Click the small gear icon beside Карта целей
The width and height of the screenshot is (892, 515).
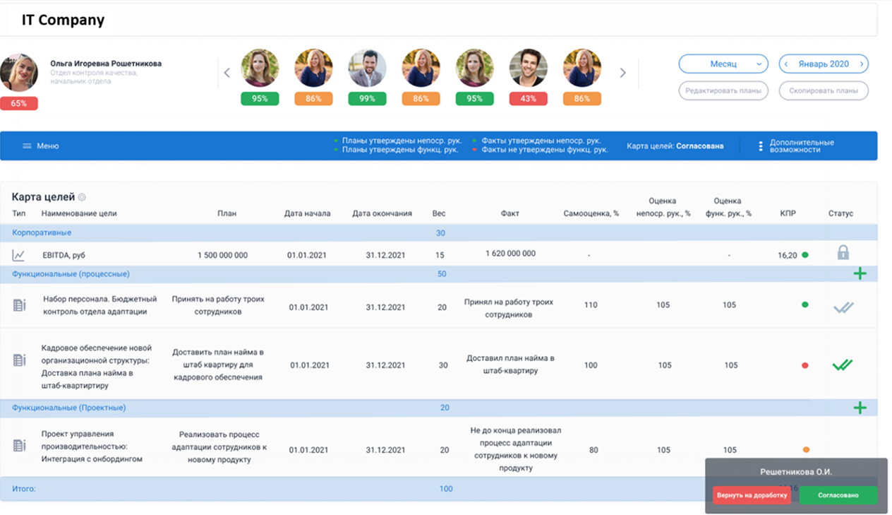(82, 198)
